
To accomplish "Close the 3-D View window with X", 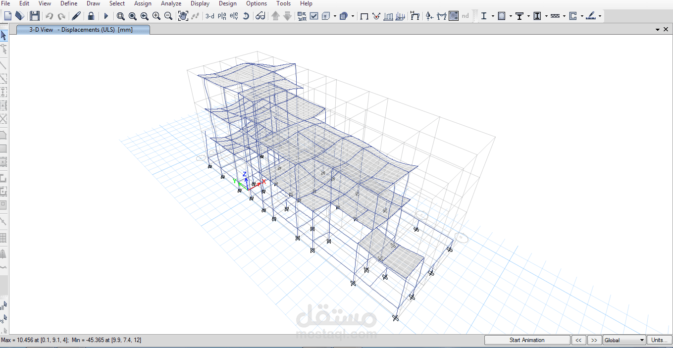I will pyautogui.click(x=666, y=30).
